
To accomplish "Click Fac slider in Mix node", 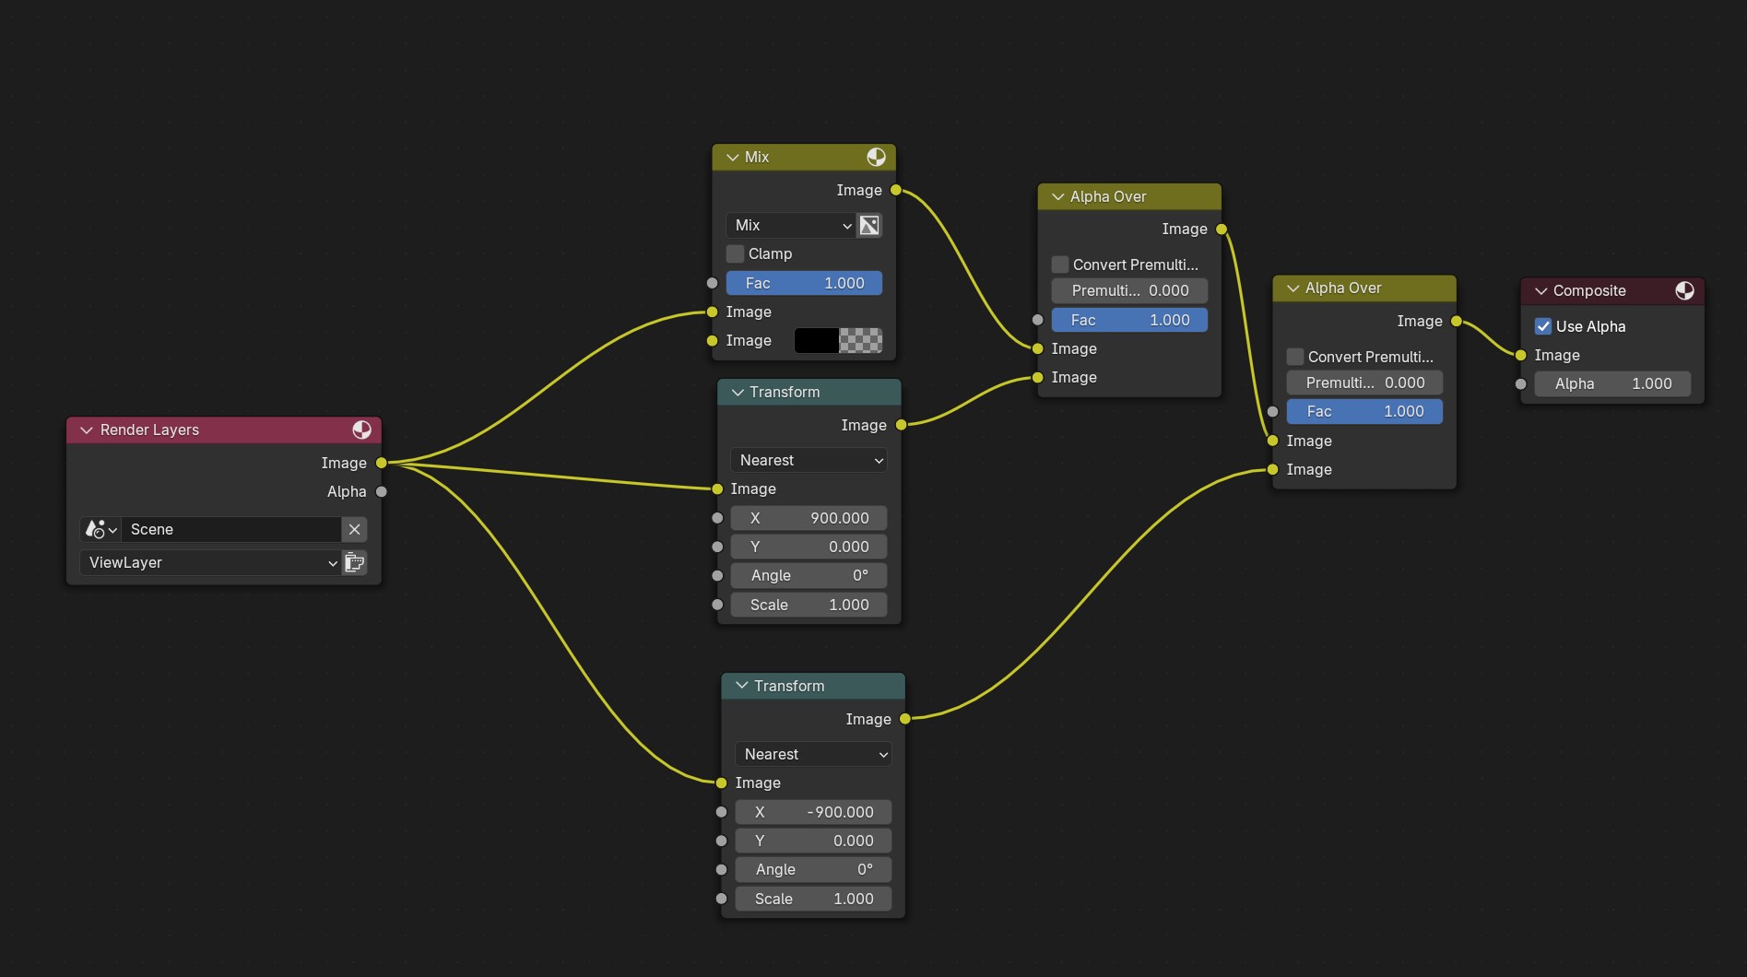I will [804, 283].
